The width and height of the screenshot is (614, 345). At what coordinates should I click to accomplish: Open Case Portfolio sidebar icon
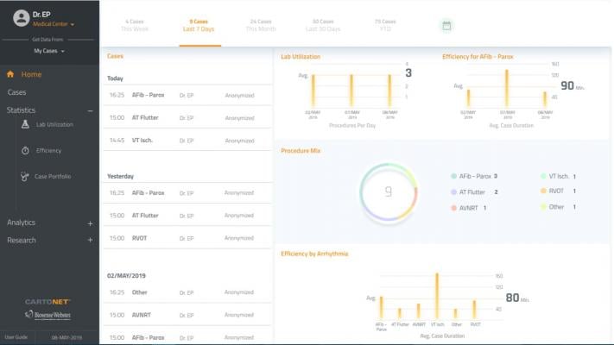[26, 177]
